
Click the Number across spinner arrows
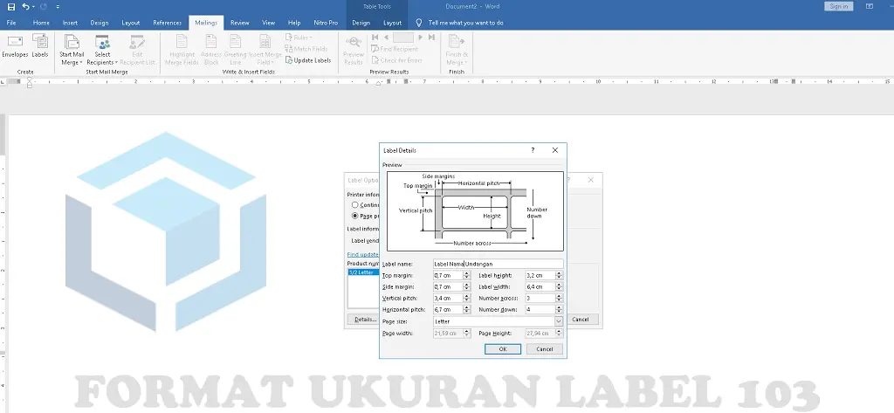click(x=560, y=299)
